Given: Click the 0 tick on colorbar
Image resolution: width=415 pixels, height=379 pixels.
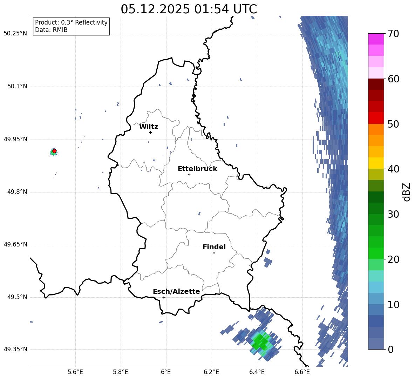Looking at the screenshot, I should [x=390, y=349].
